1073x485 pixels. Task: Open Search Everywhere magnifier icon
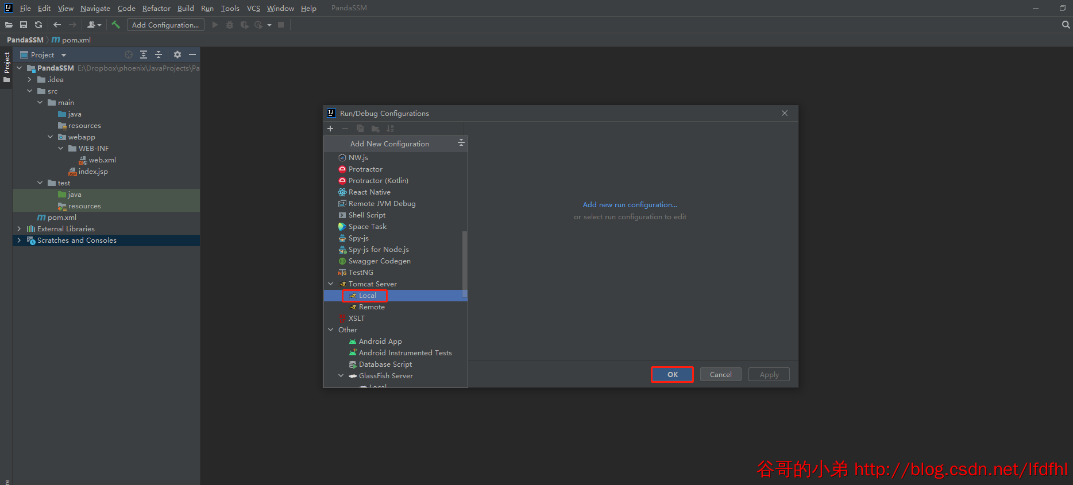pos(1066,25)
